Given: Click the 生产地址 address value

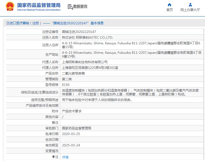Looking at the screenshot, I should click(132, 55).
